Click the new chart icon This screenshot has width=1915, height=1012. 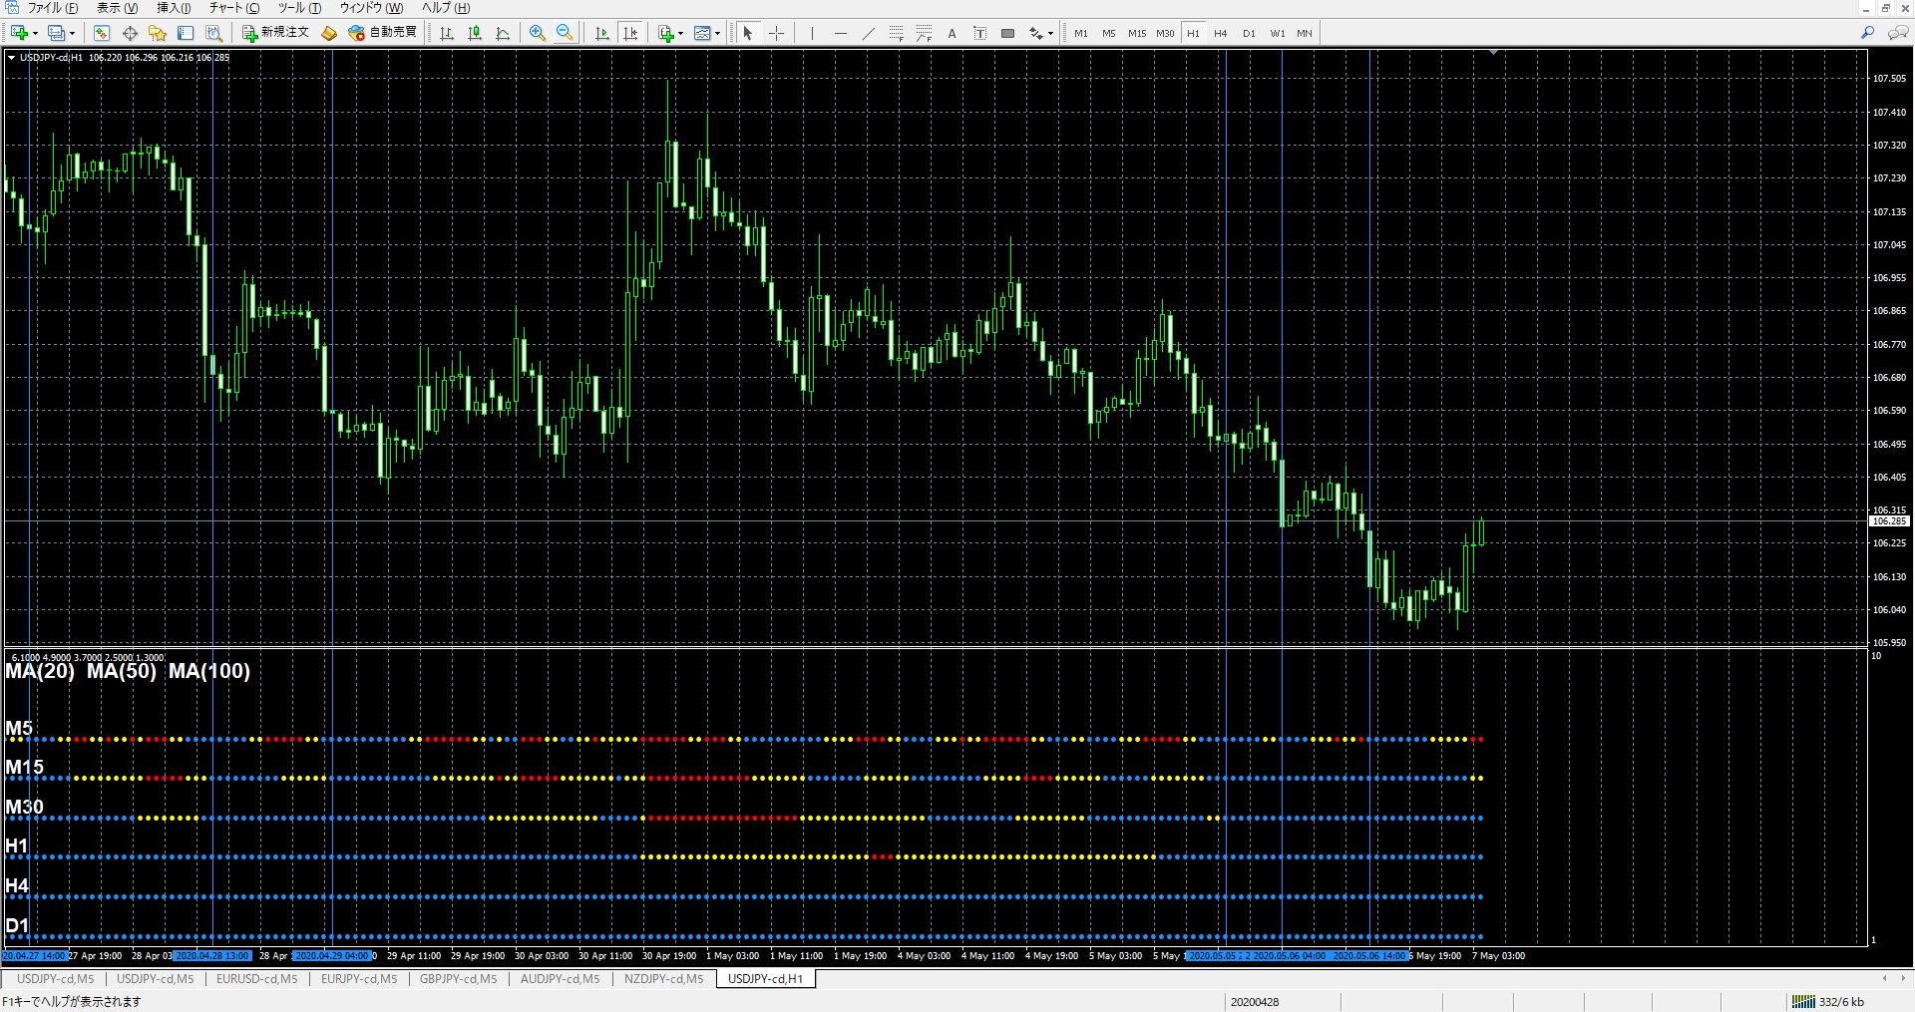pyautogui.click(x=18, y=33)
